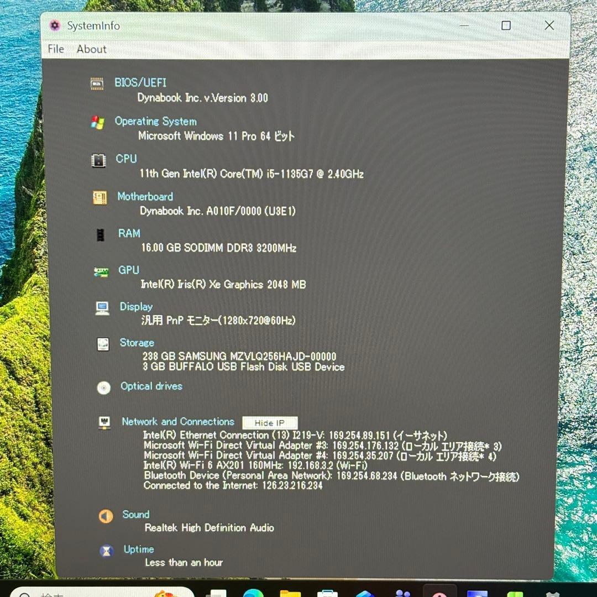Click the Sound speaker icon

coord(106,516)
